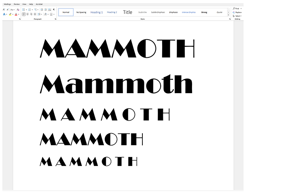Toggle the Show/Hide paragraph marks button
This screenshot has height=194, width=291.
point(54,9)
